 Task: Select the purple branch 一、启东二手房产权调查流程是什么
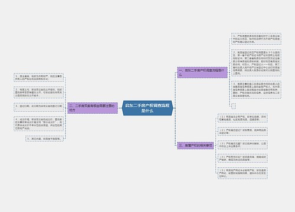pos(202,72)
